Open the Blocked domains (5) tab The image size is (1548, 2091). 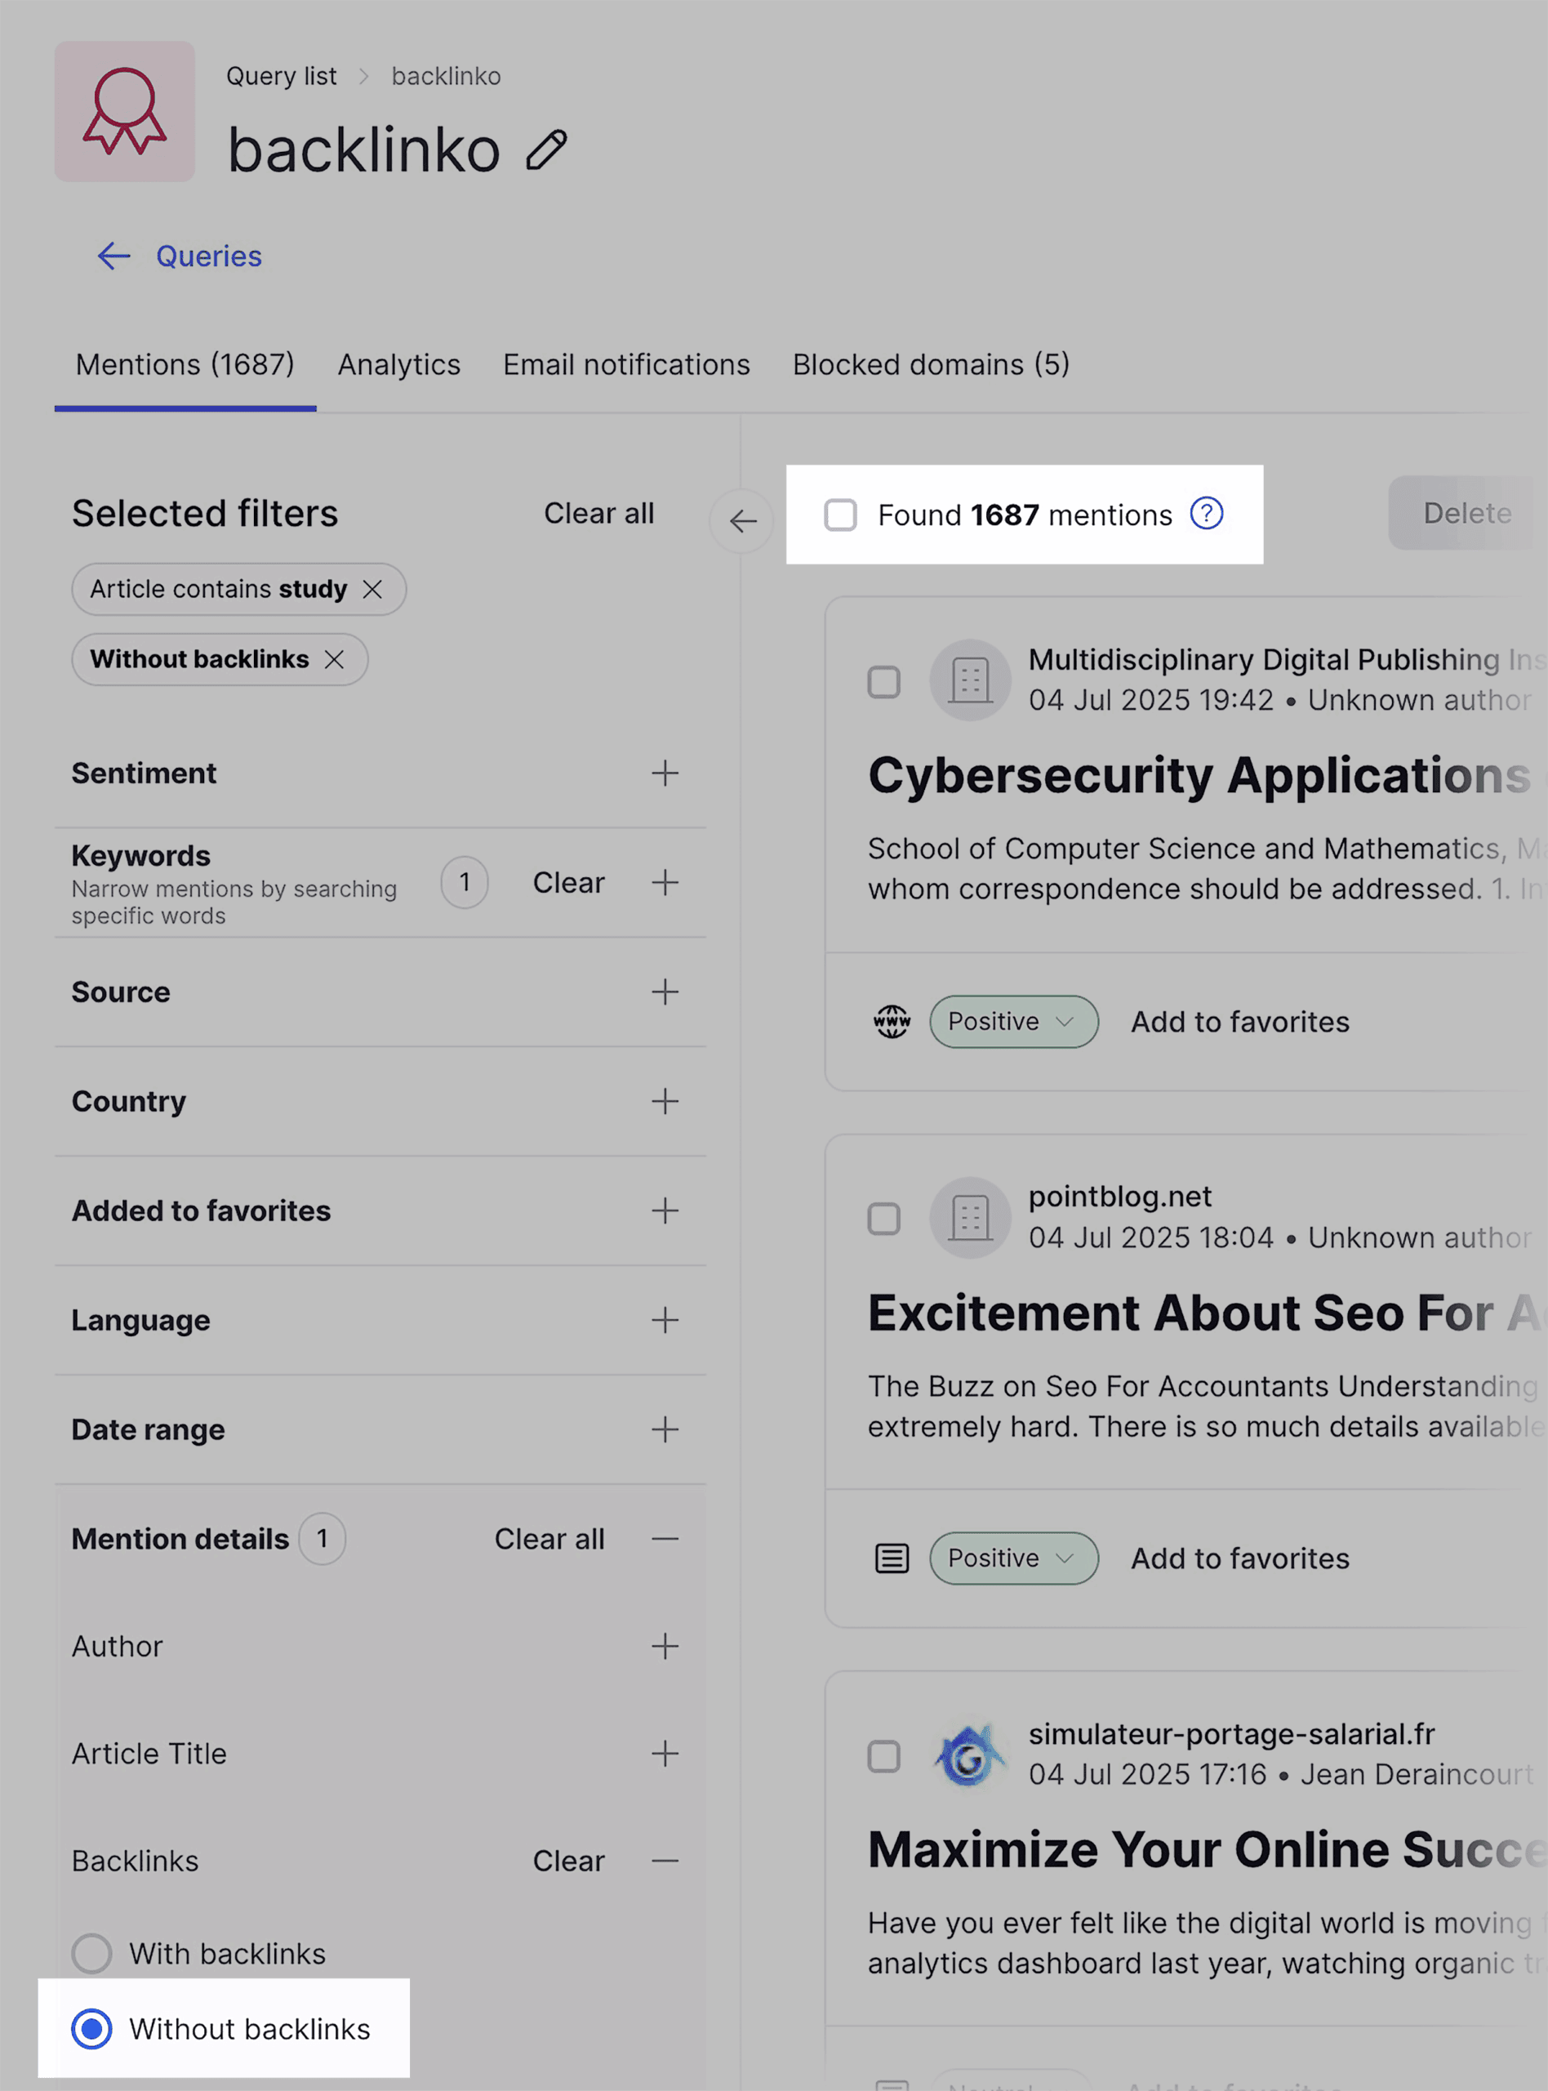tap(932, 364)
